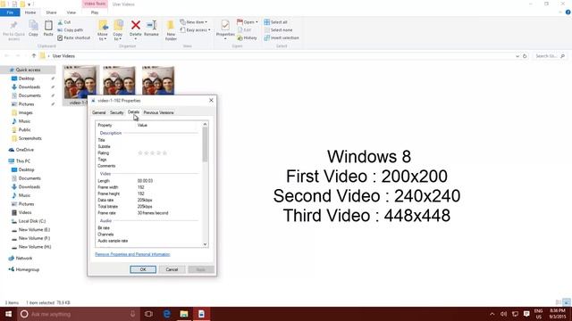Image resolution: width=572 pixels, height=321 pixels.
Task: Create a New folder
Action: tap(171, 30)
